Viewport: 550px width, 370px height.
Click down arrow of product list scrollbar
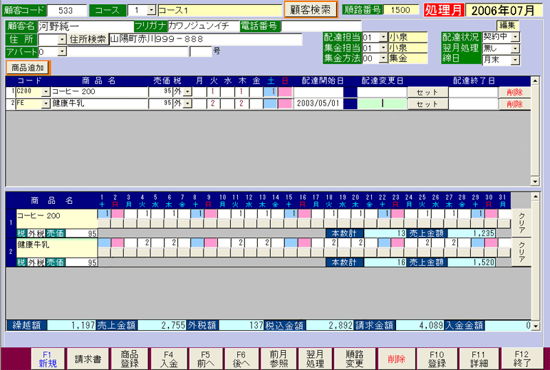[x=535, y=181]
